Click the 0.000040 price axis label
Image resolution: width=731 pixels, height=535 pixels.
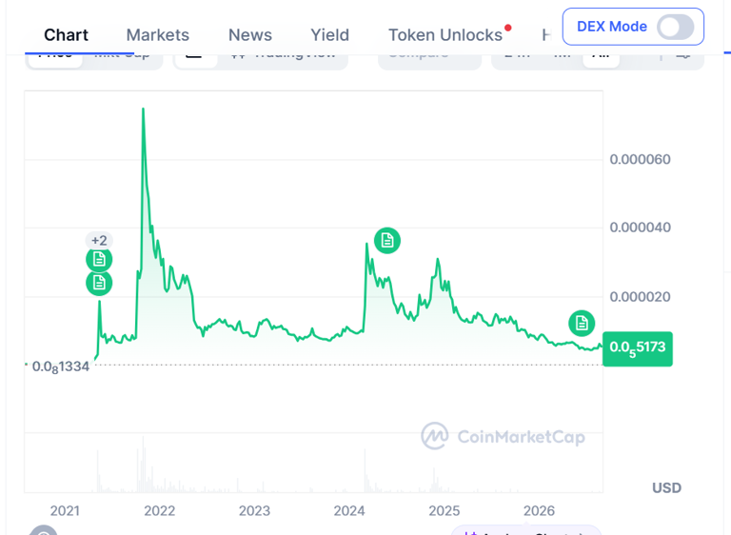pyautogui.click(x=640, y=228)
